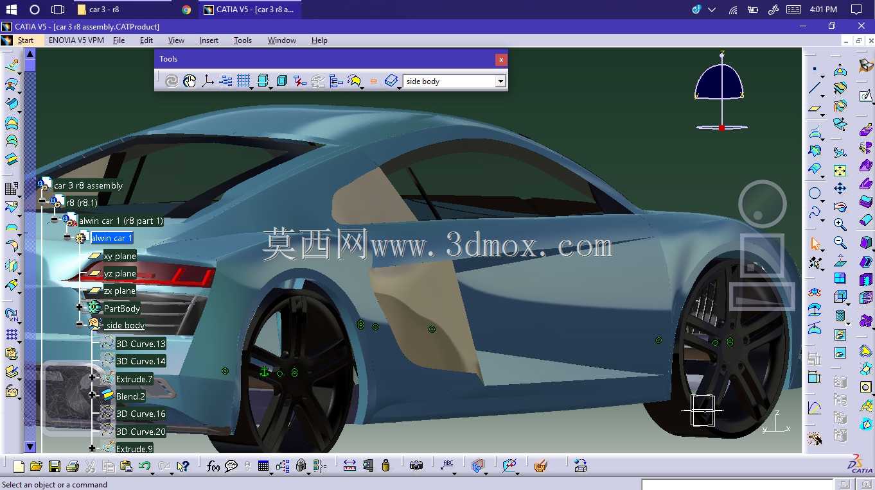
Task: Click the Update All icon in Tools toolbar
Action: (x=171, y=81)
